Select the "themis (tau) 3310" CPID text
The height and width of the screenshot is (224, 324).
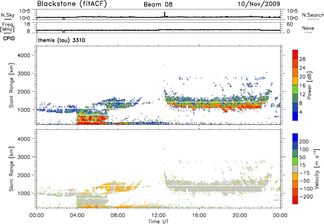(62, 40)
